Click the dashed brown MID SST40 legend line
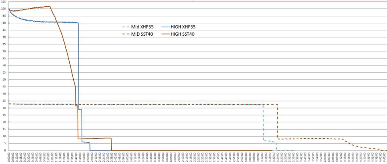The image size is (387, 164). click(x=126, y=34)
